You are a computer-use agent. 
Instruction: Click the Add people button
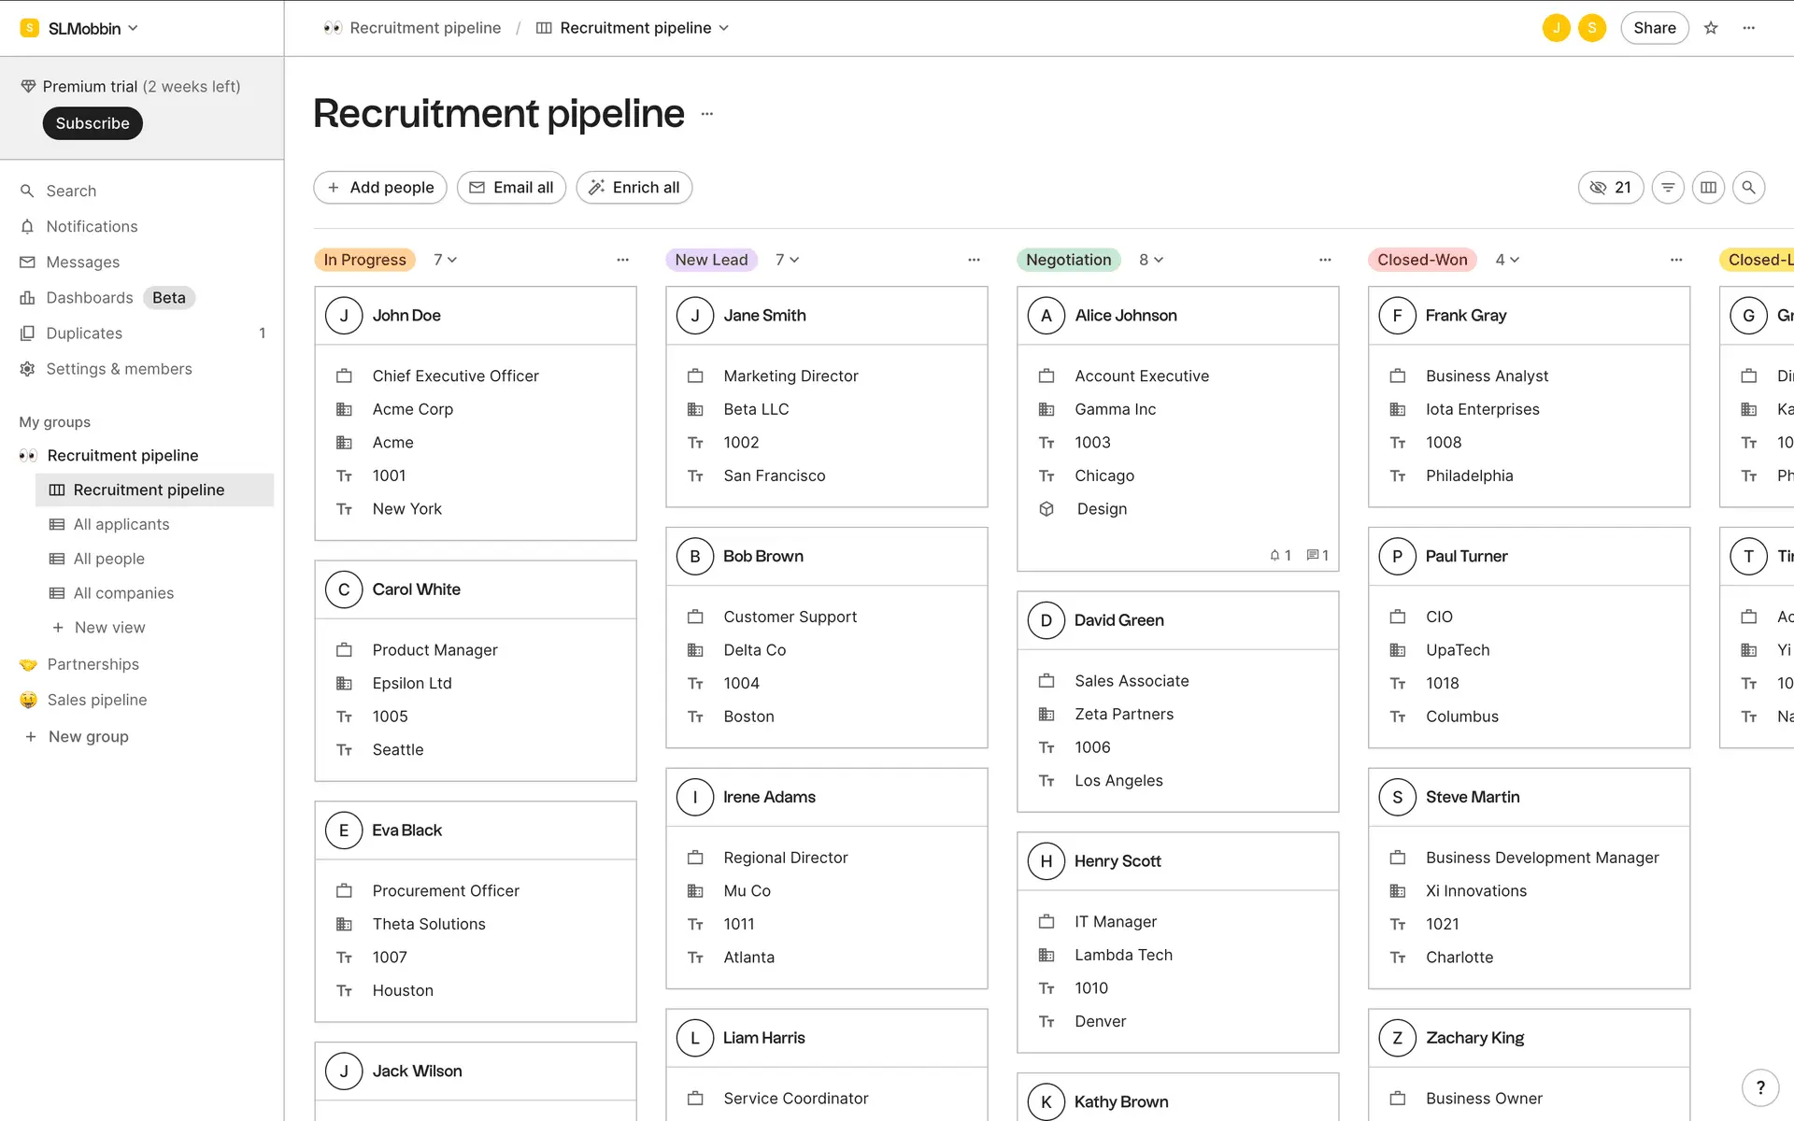click(x=380, y=188)
